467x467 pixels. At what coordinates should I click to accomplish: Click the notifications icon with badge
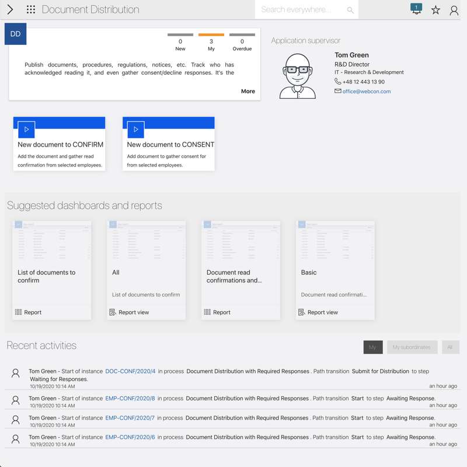[x=416, y=9]
